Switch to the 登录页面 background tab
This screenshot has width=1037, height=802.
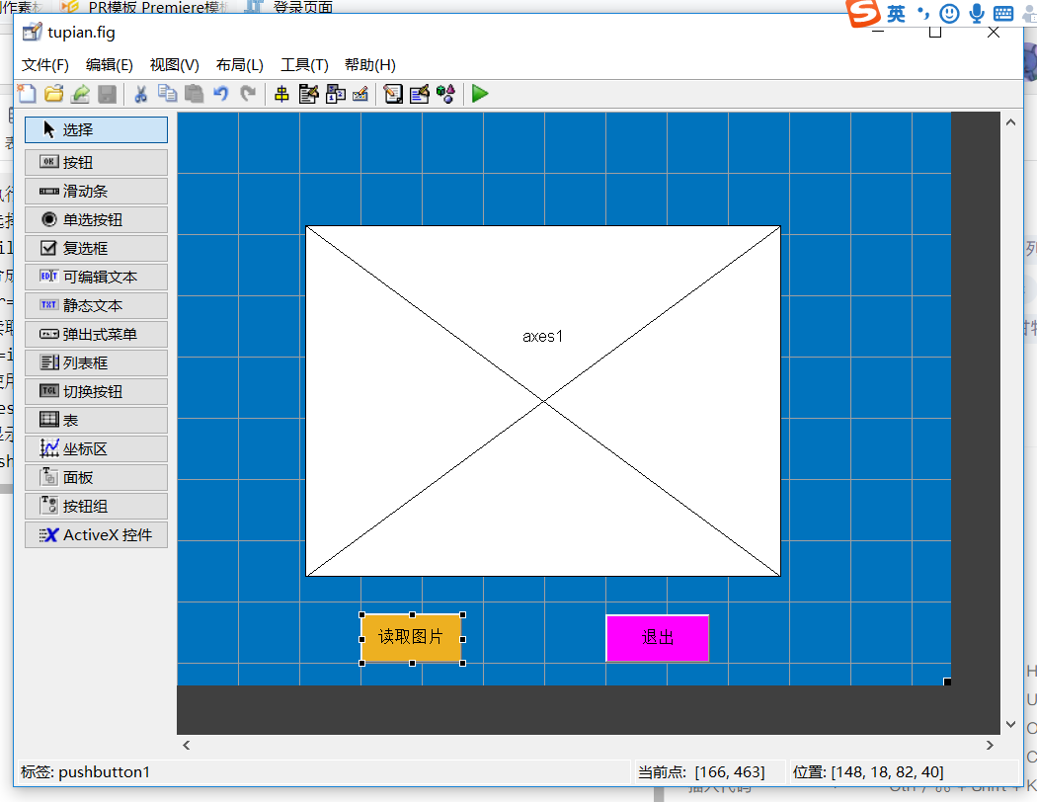tap(289, 7)
